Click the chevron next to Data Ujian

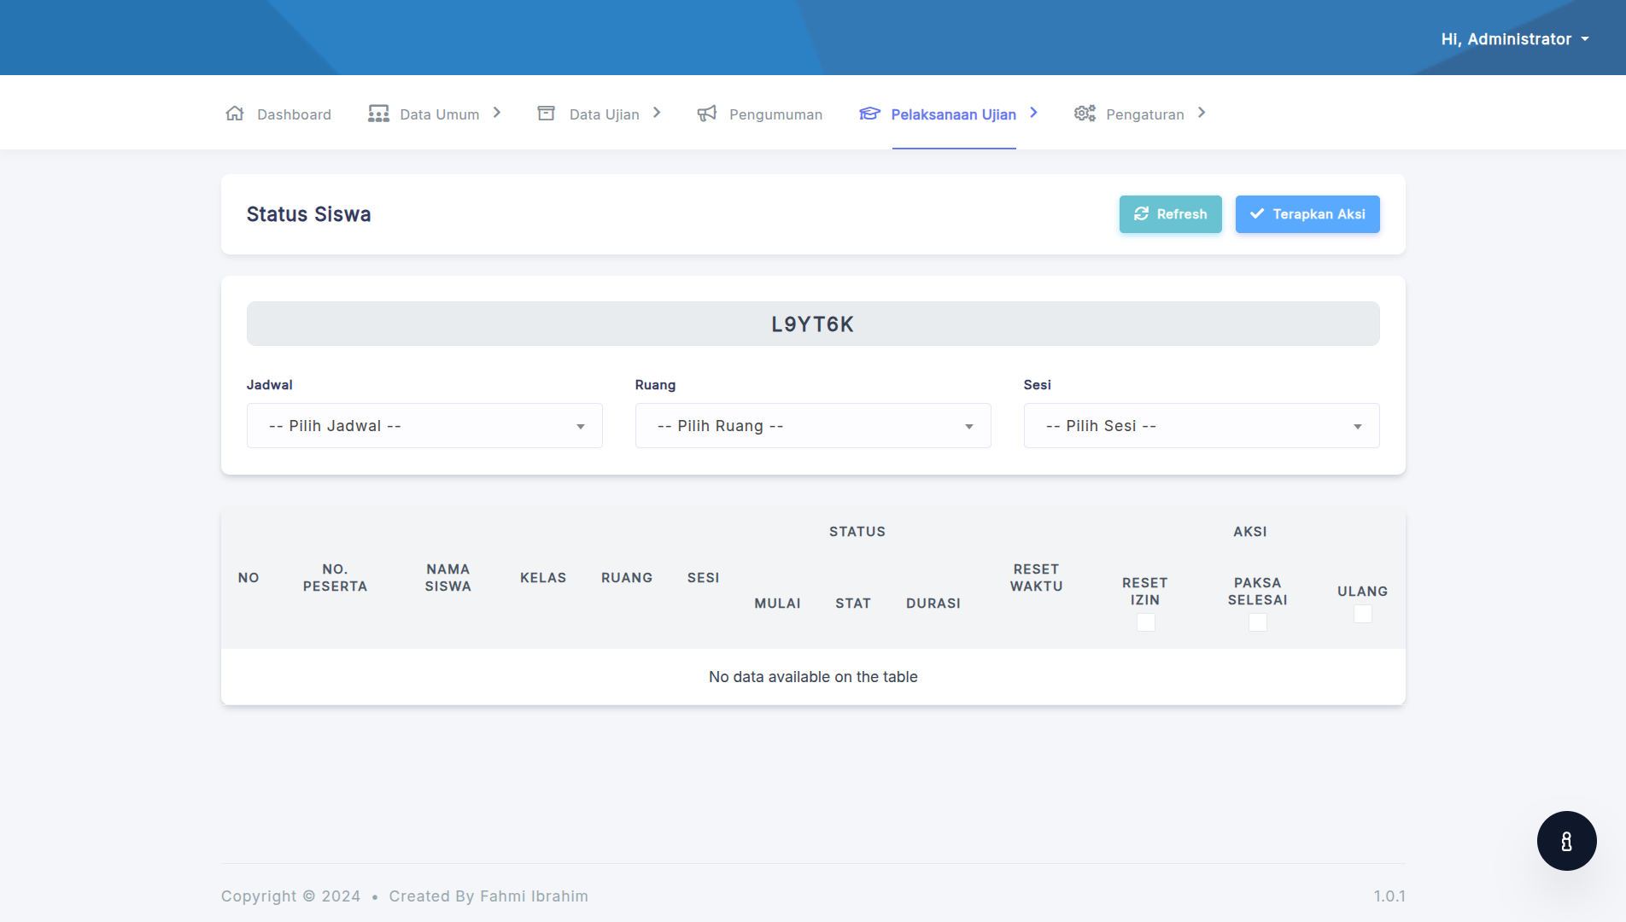pos(657,113)
